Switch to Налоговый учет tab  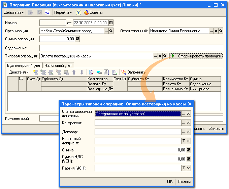[x=58, y=65]
